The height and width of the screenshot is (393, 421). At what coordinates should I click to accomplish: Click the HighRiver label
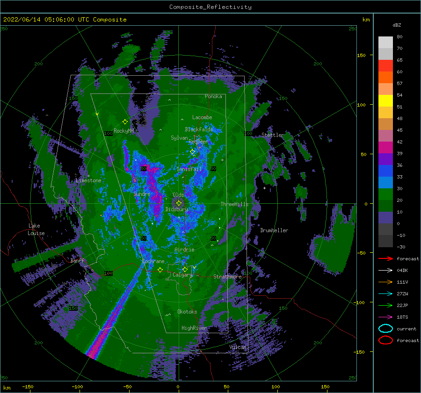(194, 328)
